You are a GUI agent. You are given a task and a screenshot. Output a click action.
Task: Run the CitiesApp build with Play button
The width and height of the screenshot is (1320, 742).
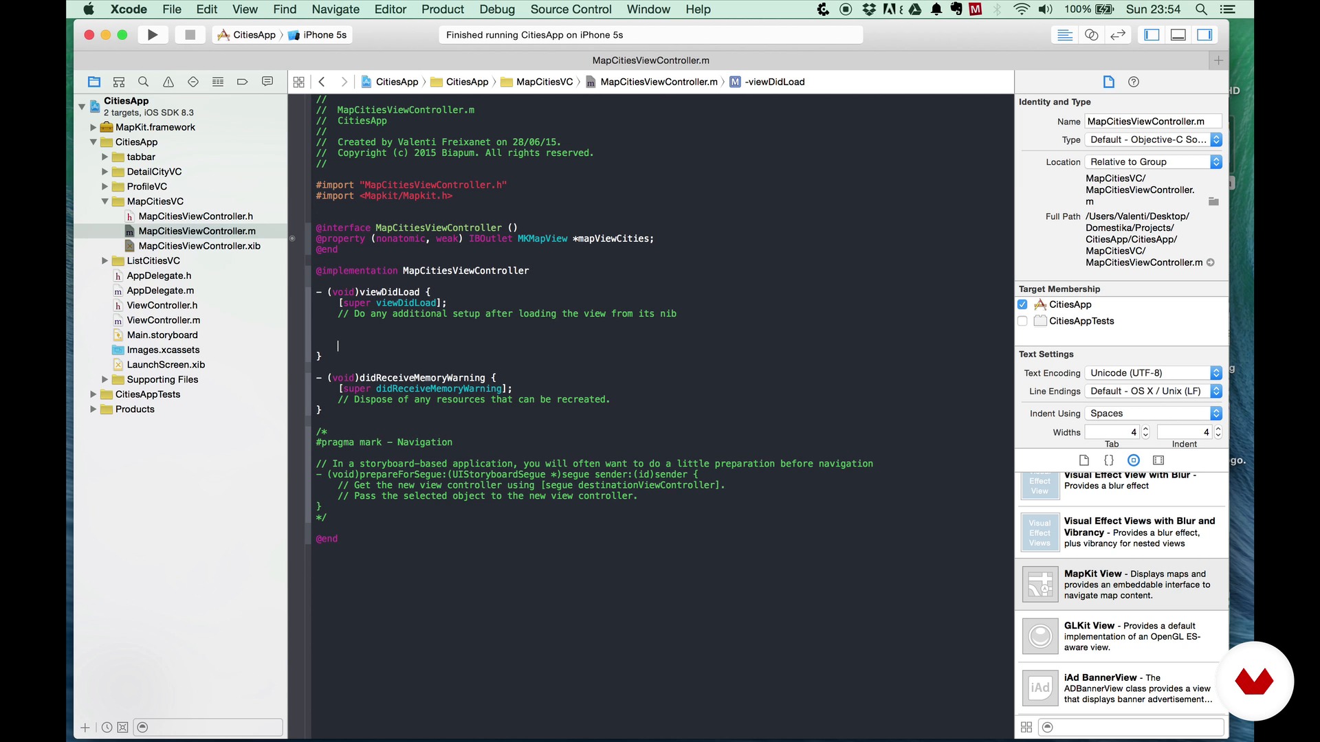153,35
